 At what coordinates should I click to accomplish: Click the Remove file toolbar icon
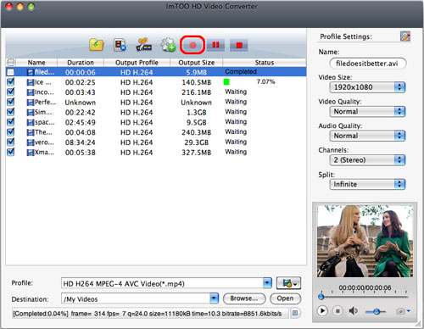coord(120,45)
